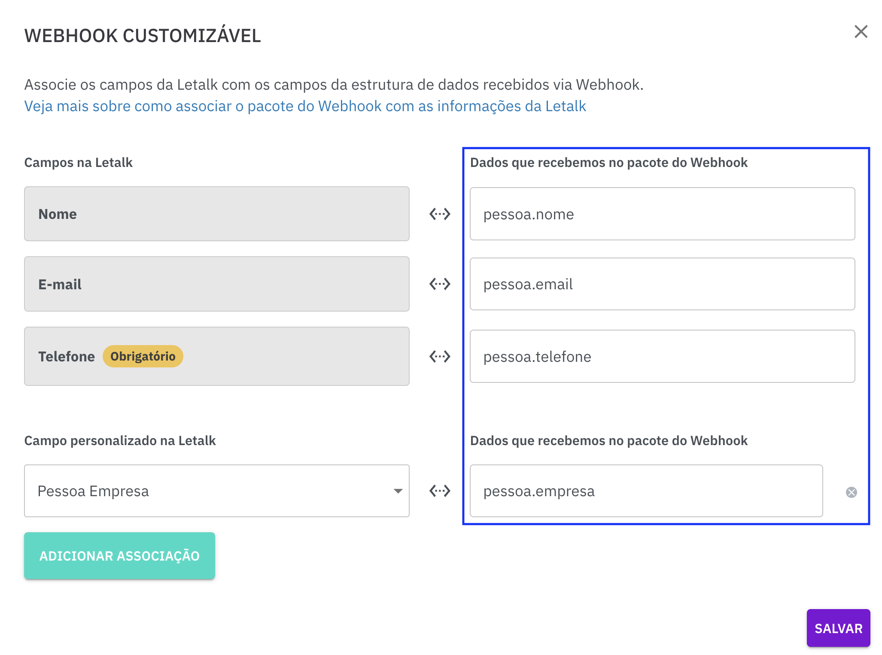Viewport: 882px width, 655px height.
Task: Open the Pessoa Empresa dropdown
Action: [216, 491]
